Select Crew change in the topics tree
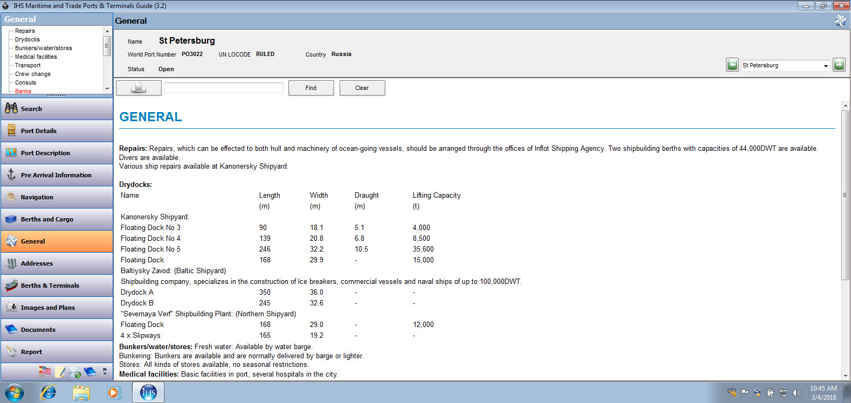851x403 pixels. [33, 74]
